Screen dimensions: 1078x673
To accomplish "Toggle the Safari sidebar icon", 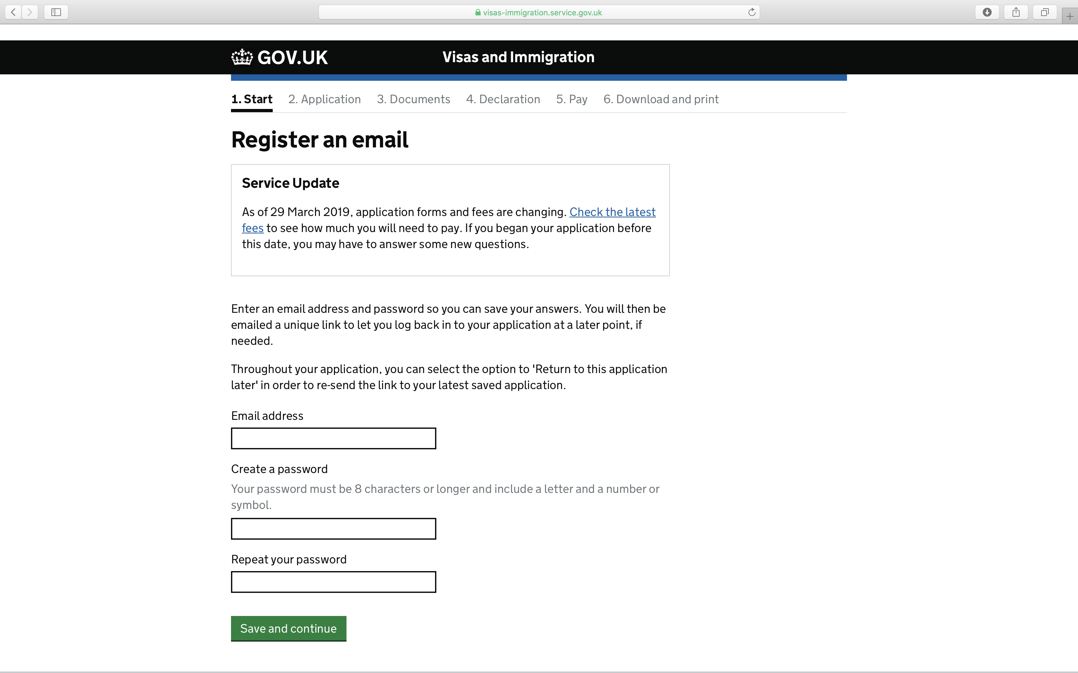I will (56, 12).
